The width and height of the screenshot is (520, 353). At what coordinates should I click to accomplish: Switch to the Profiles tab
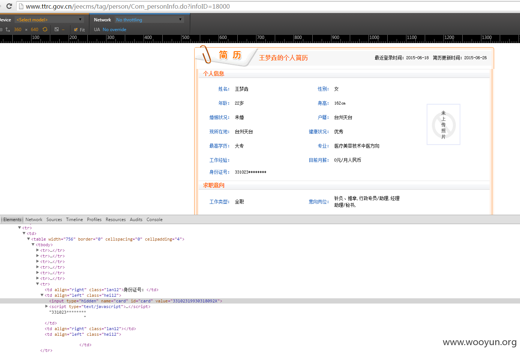[94, 220]
